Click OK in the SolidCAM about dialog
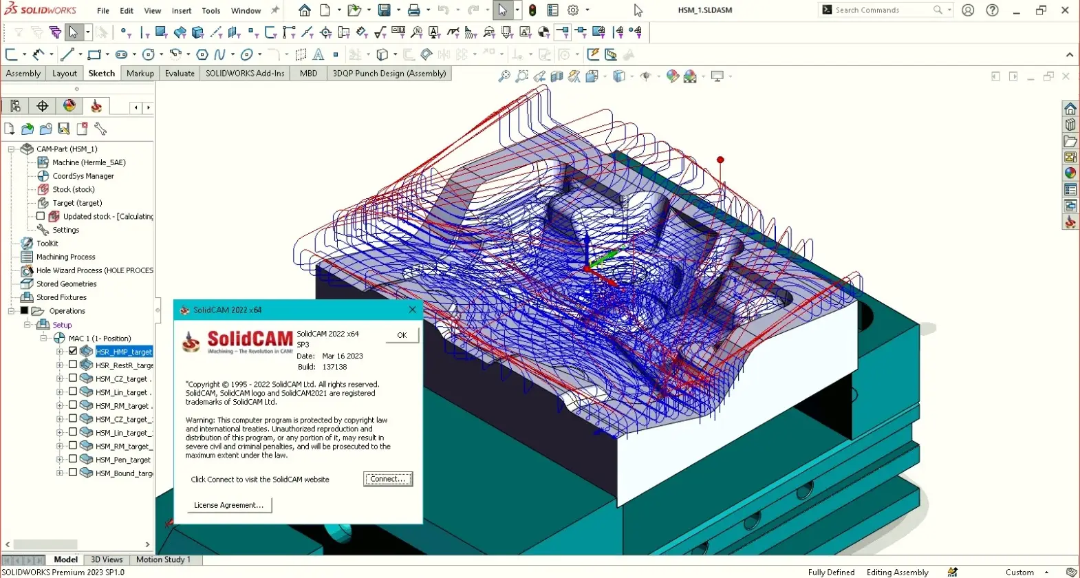The width and height of the screenshot is (1080, 578). tap(402, 335)
